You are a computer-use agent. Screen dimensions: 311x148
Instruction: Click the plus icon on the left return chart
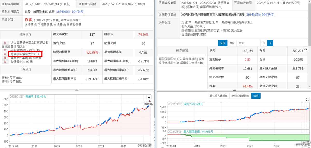coord(149,98)
